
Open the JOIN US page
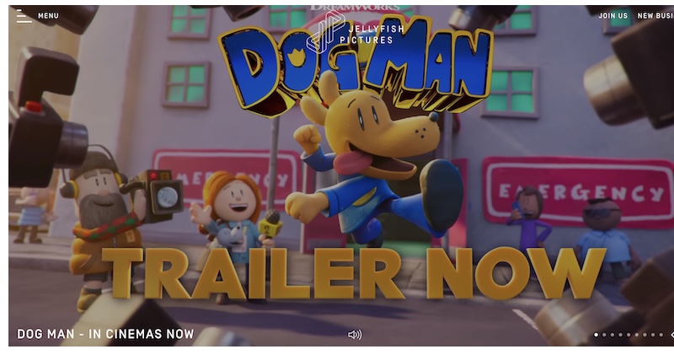click(x=613, y=16)
